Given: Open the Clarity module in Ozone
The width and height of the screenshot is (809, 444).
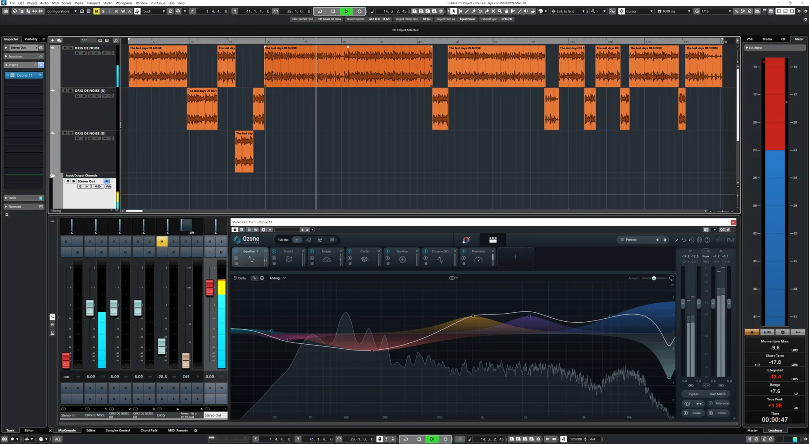Looking at the screenshot, I should click(364, 251).
